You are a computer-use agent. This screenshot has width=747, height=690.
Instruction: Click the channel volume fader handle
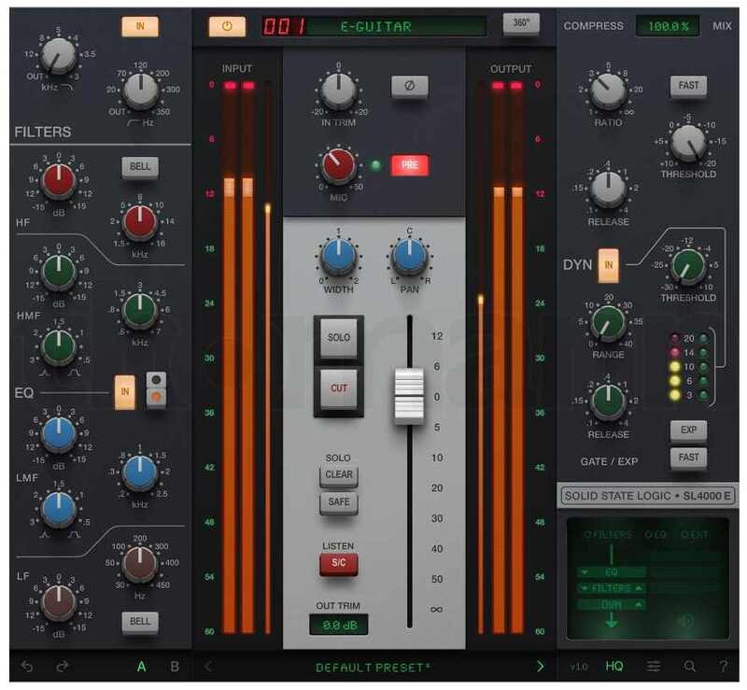(x=408, y=396)
